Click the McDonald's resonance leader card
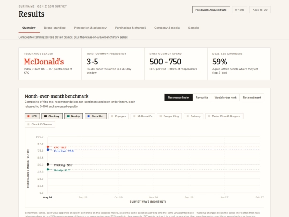Image resolution: width=289 pixels, height=217 pixels. click(50, 64)
